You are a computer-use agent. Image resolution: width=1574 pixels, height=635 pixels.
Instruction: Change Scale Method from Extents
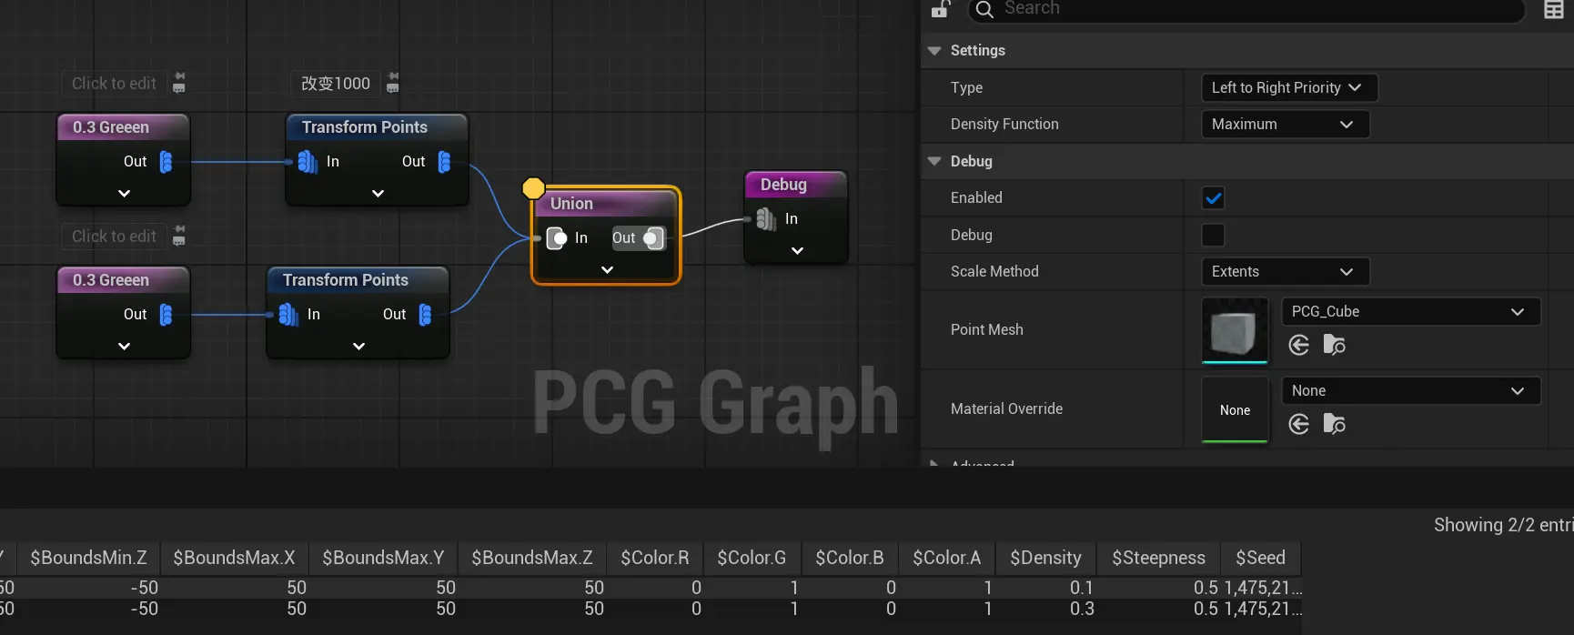click(1284, 272)
